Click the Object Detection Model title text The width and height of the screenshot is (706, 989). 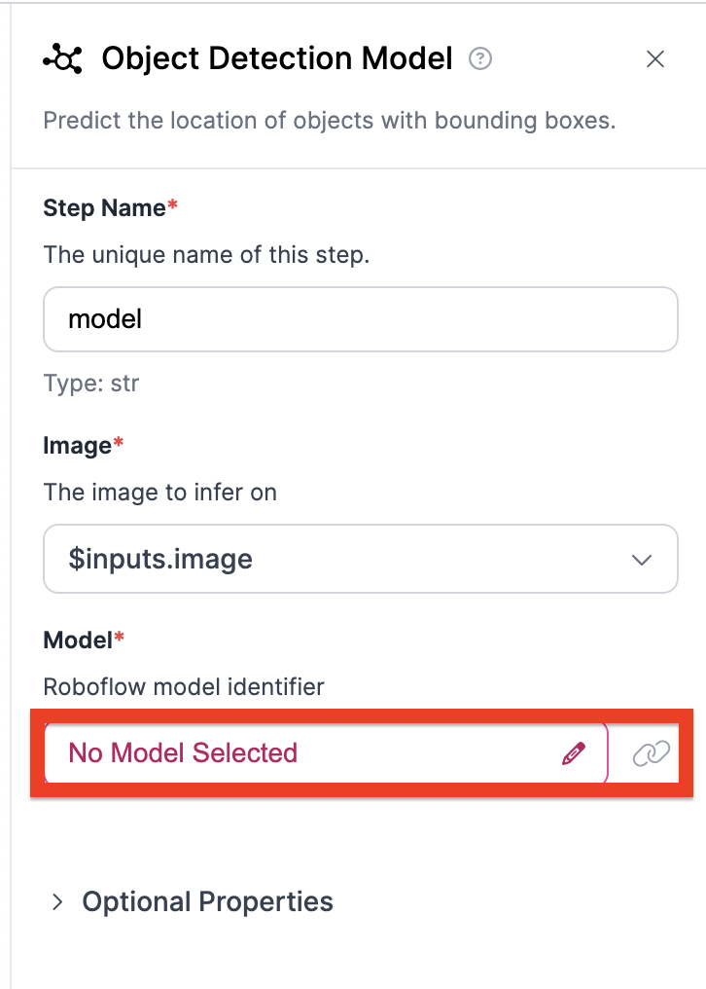coord(277,58)
